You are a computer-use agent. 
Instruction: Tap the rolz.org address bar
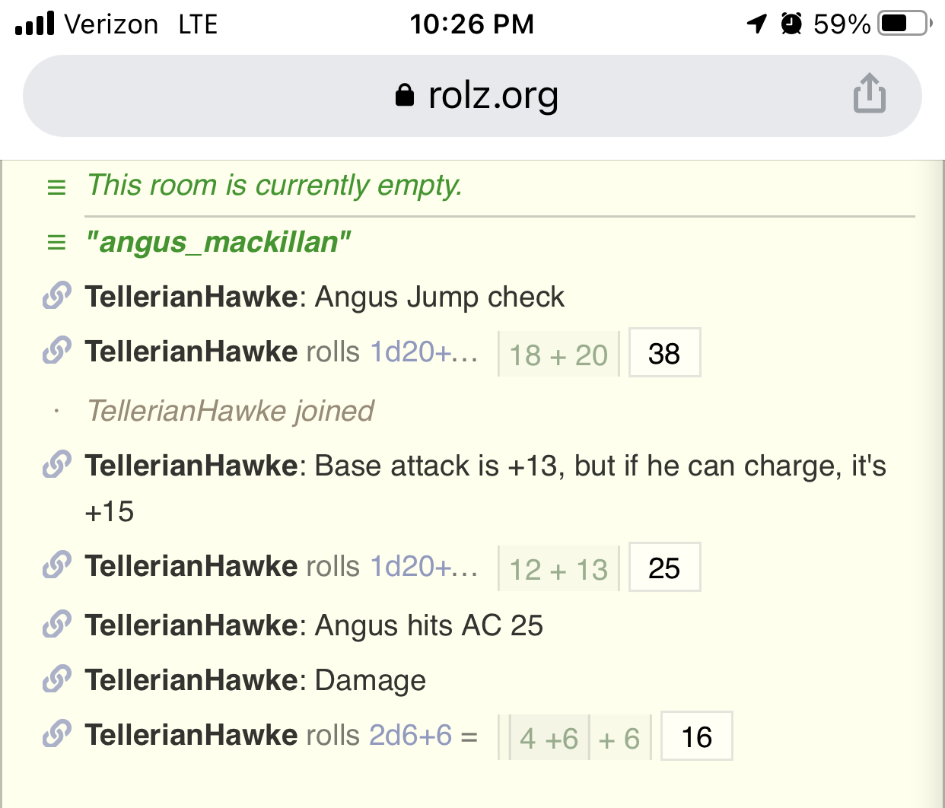(x=472, y=96)
